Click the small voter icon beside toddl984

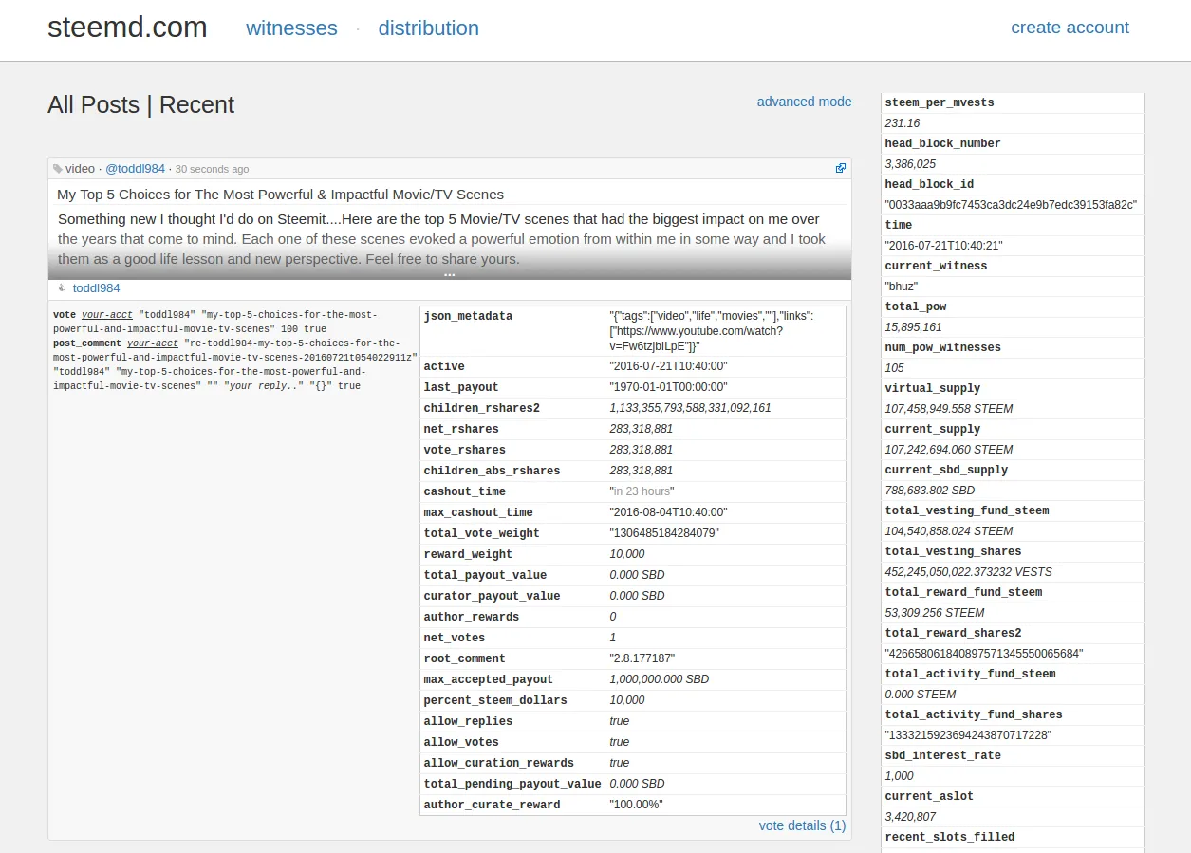coord(63,288)
